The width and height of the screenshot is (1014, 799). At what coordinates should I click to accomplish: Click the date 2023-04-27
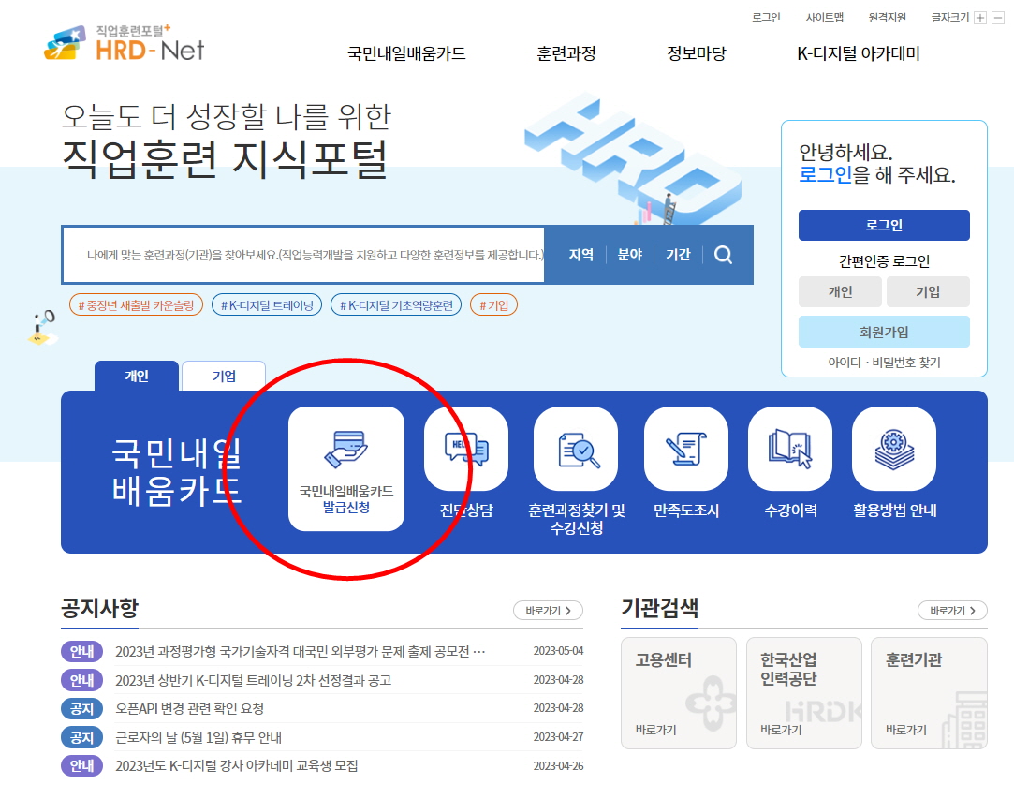558,737
